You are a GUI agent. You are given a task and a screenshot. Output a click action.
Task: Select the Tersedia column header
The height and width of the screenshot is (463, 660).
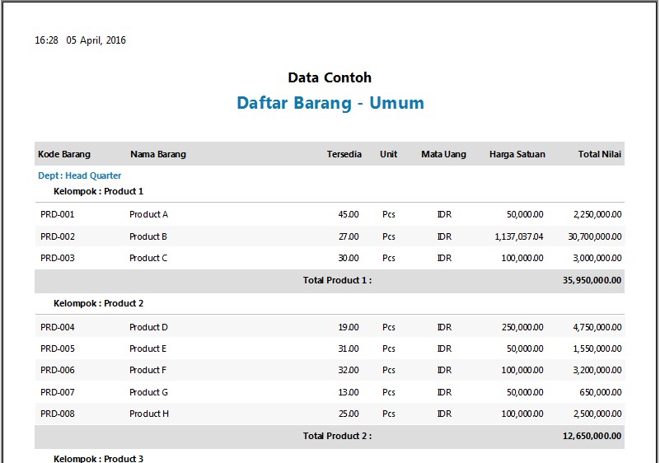pos(344,154)
